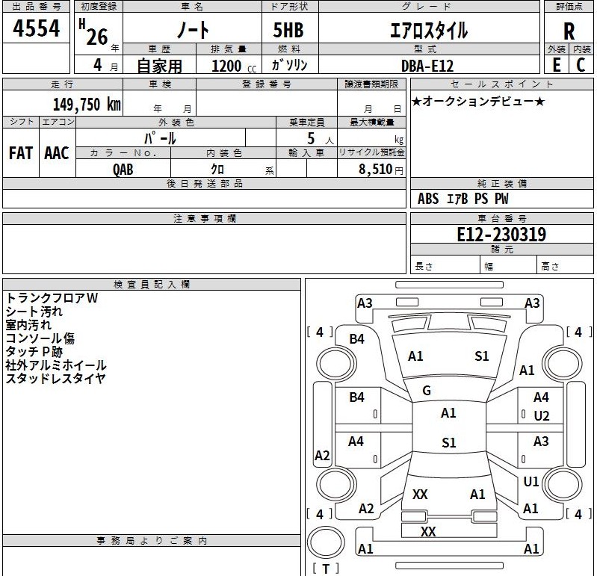Select the inspector note シート汚れ
This screenshot has width=597, height=576.
(34, 312)
